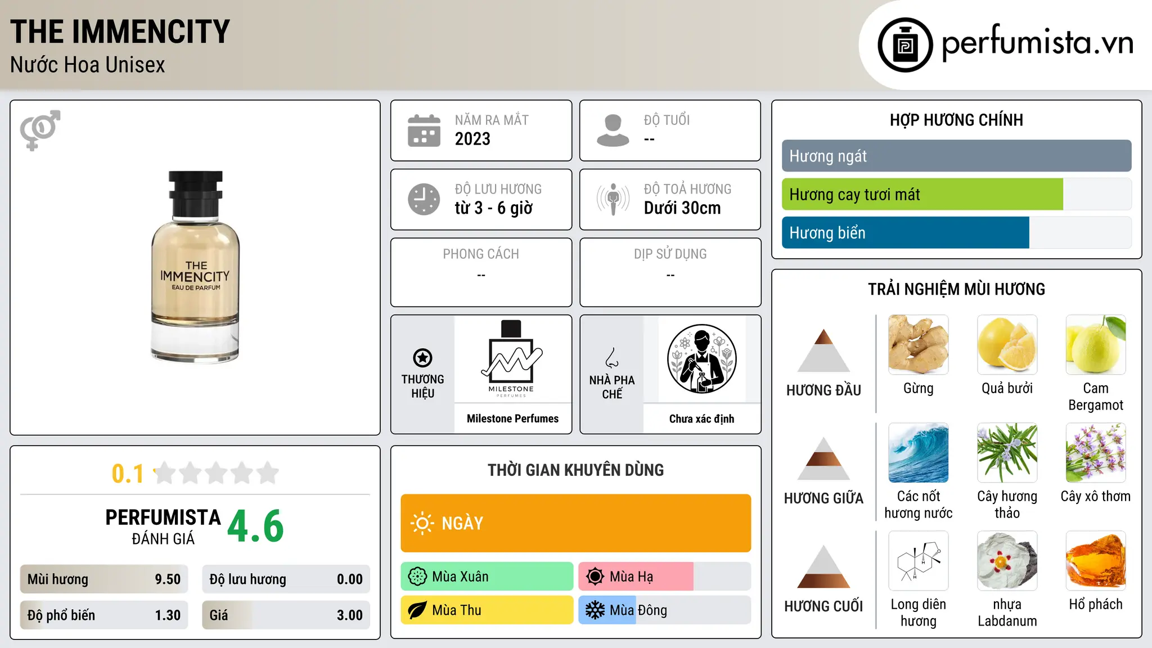Click the perfumer illustration icon

701,359
